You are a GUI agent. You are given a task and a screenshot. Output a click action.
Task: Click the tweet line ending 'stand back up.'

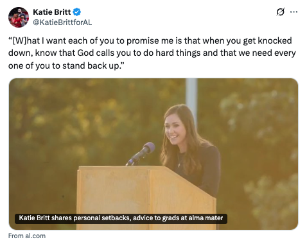click(x=66, y=65)
